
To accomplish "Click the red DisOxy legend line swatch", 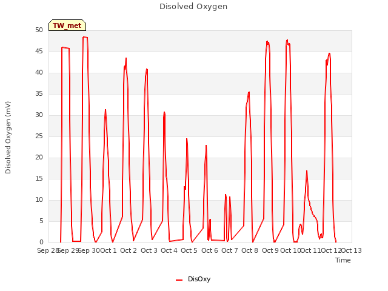I will [x=179, y=280].
